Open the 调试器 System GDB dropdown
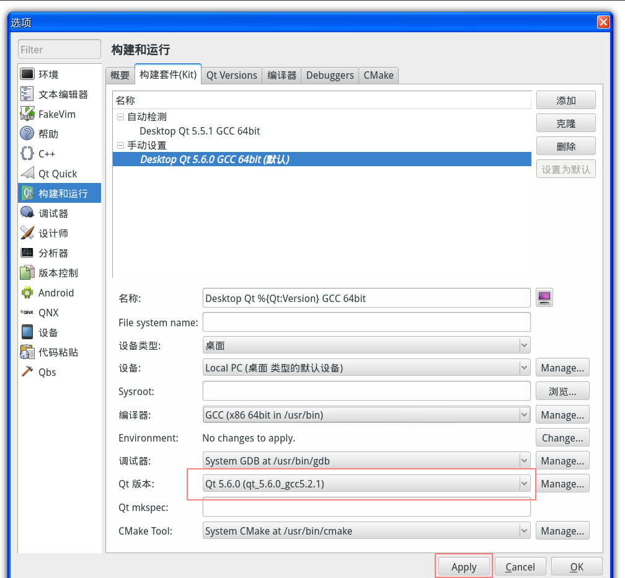 [x=366, y=460]
